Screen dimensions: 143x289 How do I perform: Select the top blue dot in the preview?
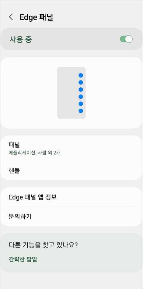tap(81, 76)
